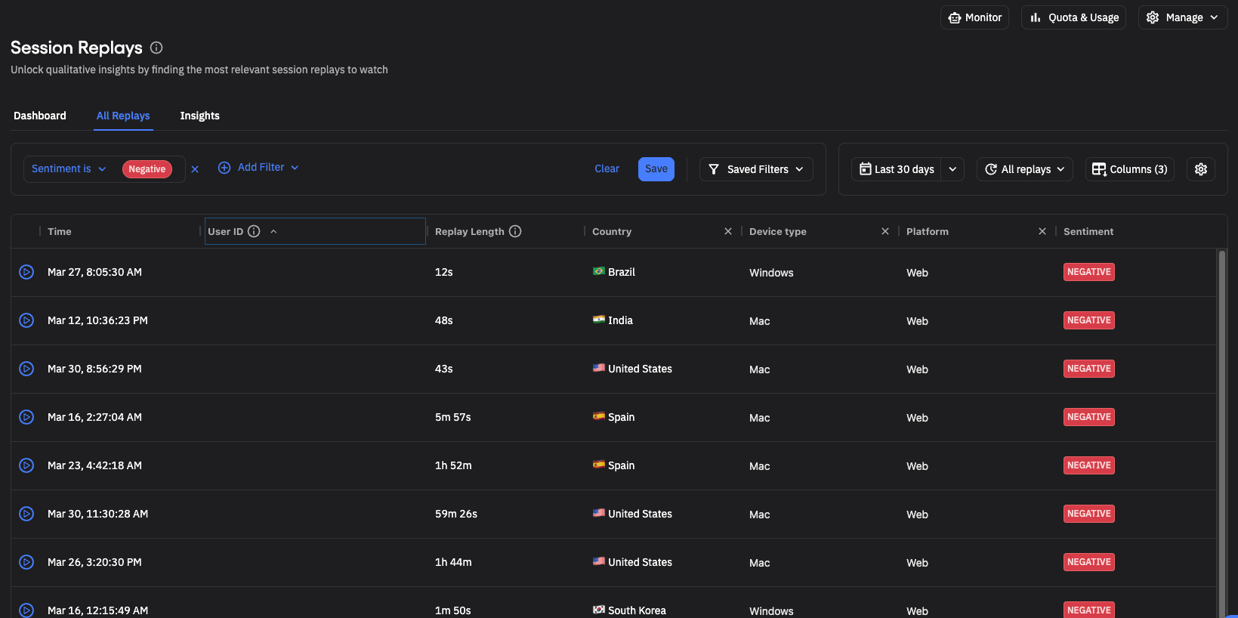Open the All replays dropdown
The width and height of the screenshot is (1238, 618).
click(1025, 169)
